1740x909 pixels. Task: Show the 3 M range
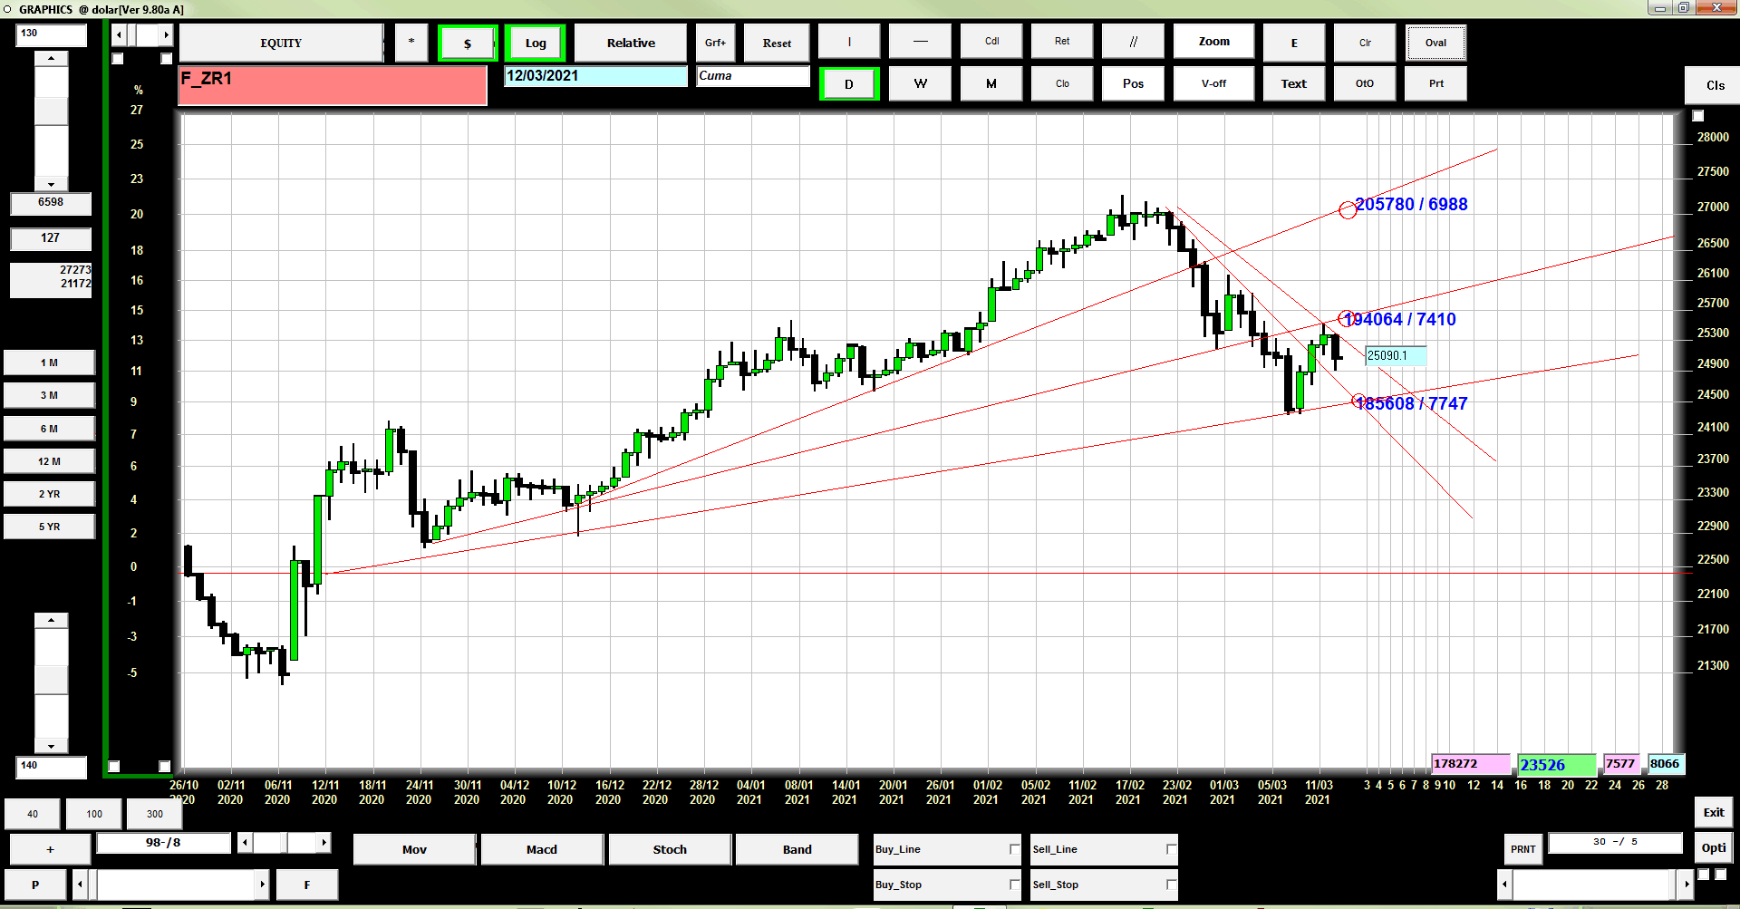49,395
